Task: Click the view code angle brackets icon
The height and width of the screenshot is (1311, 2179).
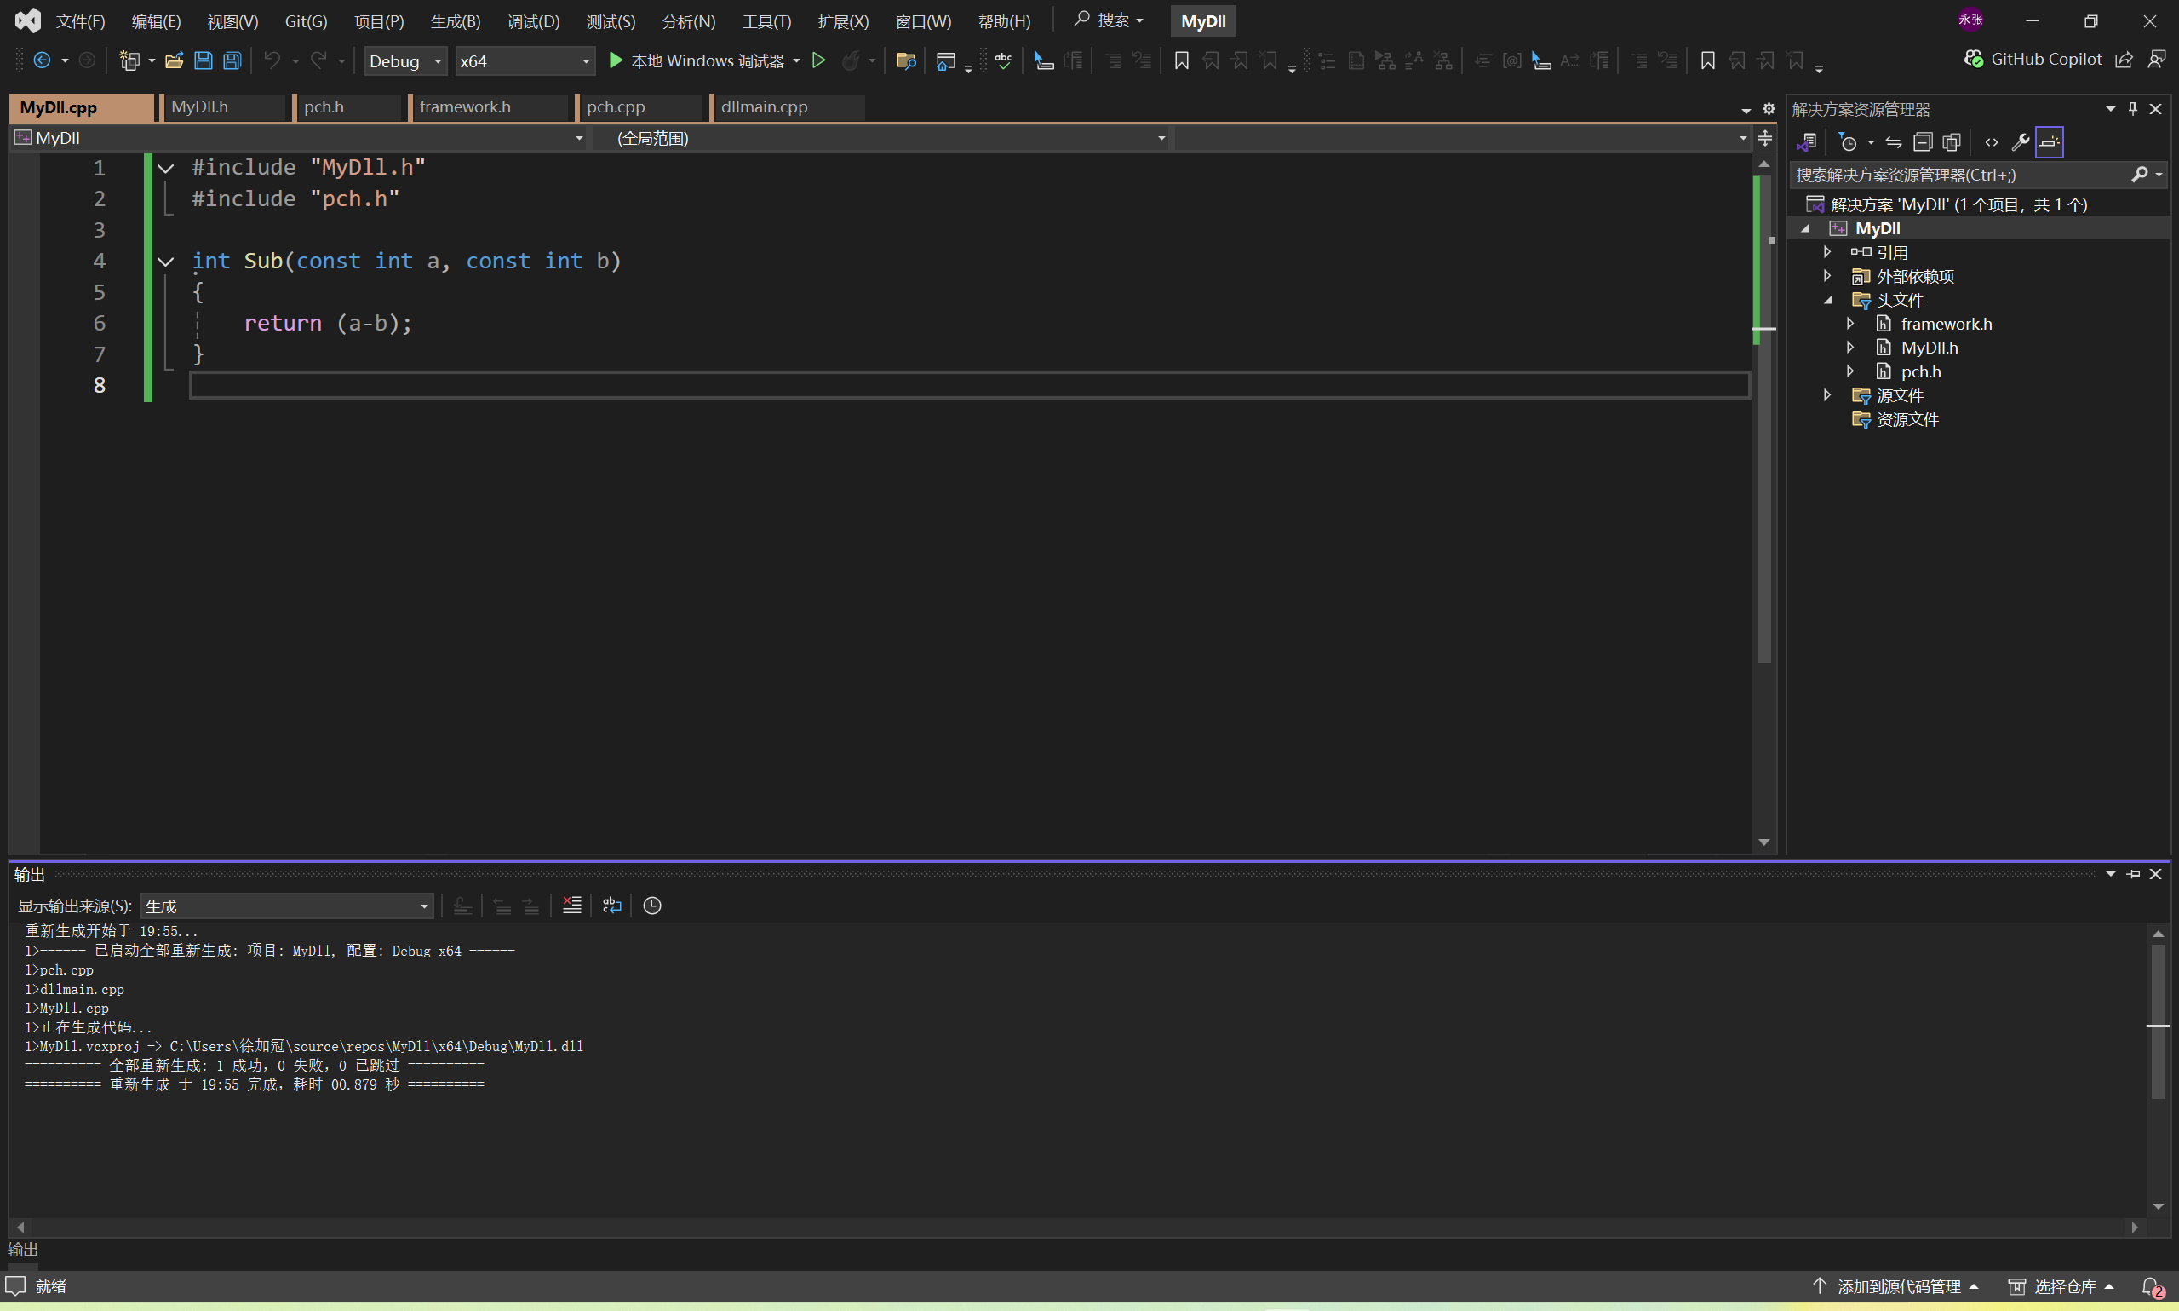Action: click(1991, 142)
